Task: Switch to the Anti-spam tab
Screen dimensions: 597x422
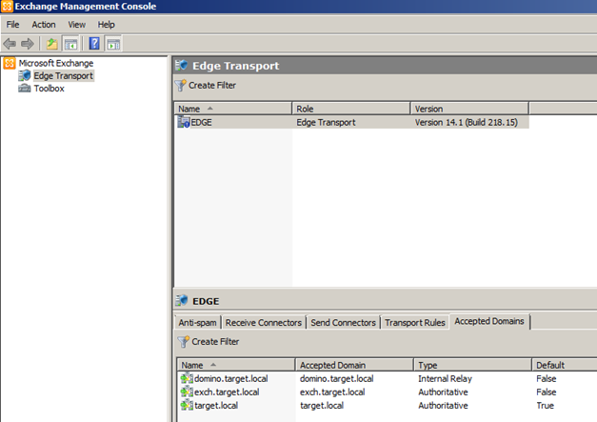Action: click(x=198, y=323)
